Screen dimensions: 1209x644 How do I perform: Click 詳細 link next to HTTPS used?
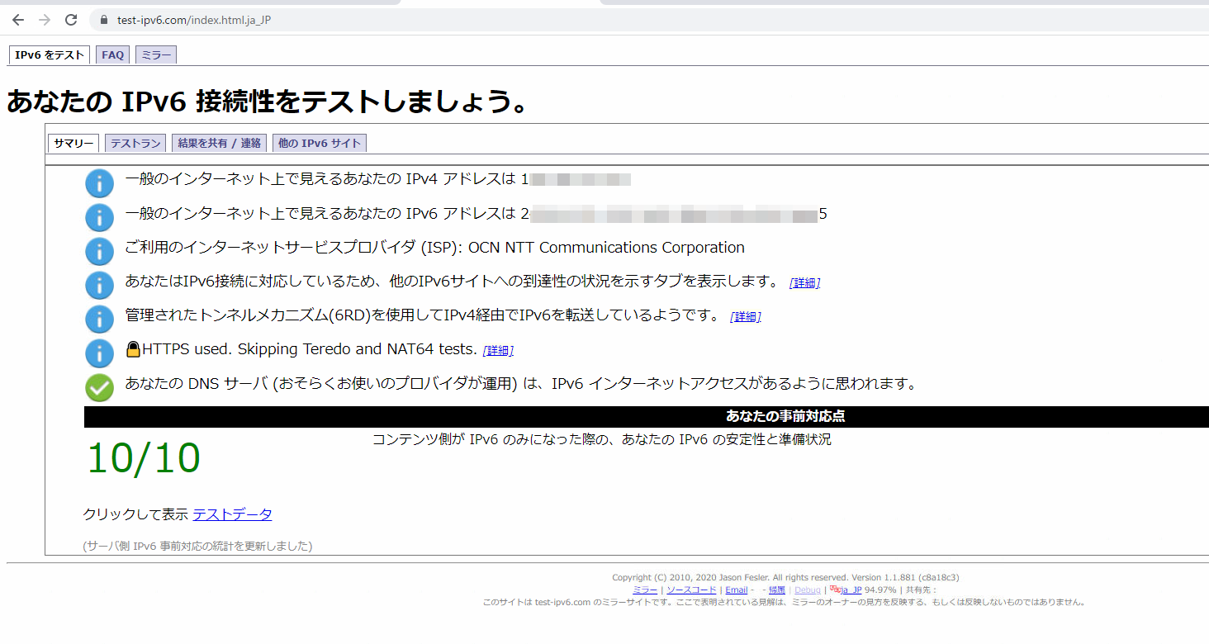498,351
